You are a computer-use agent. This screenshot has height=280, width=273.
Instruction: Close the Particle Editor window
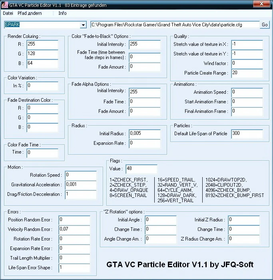pos(261,4)
